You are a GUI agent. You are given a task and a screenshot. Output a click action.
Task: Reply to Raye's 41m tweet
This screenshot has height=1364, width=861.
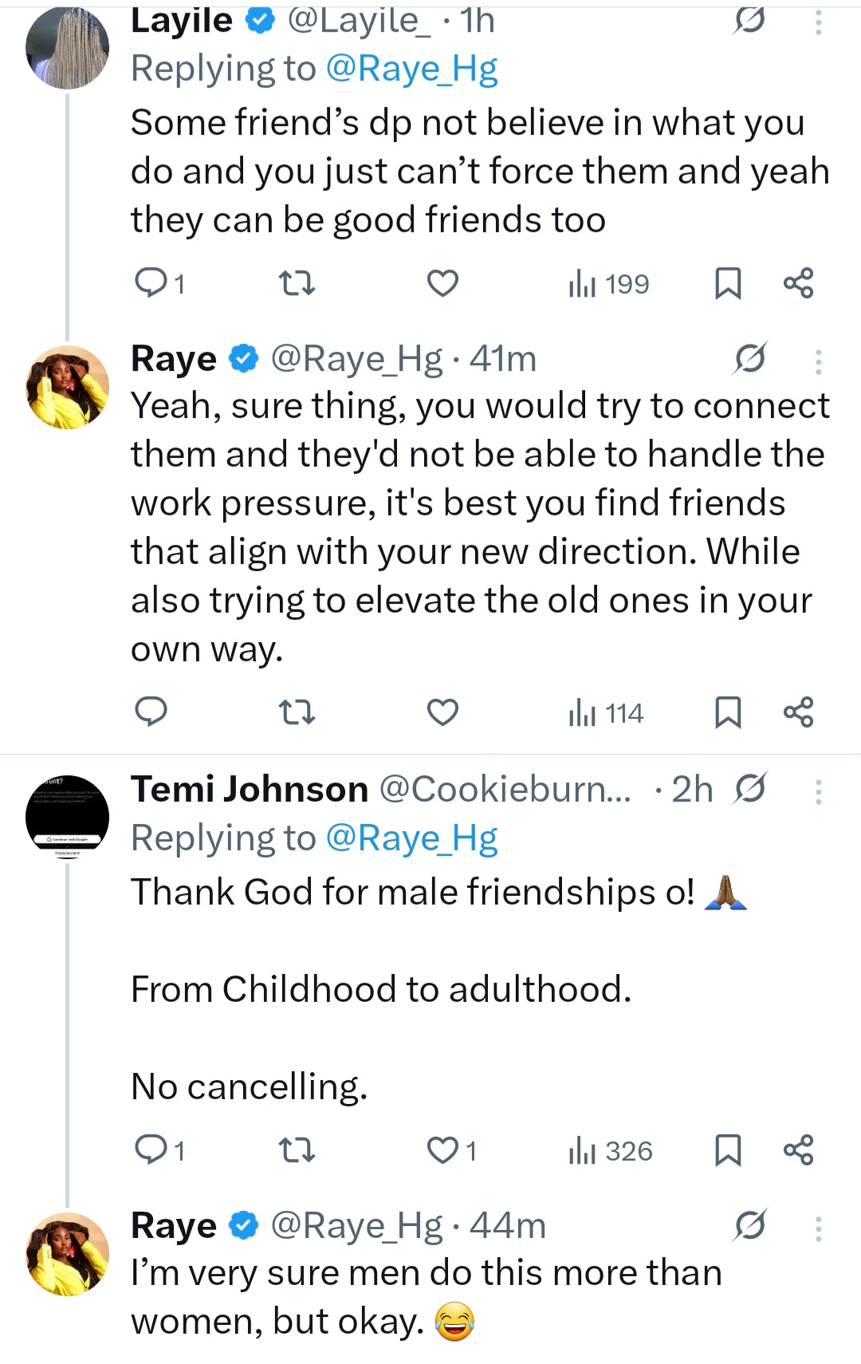151,712
